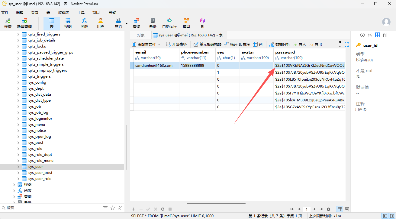Open the 用户 (User) toolbar icon
The width and height of the screenshot is (396, 219).
(x=101, y=23)
